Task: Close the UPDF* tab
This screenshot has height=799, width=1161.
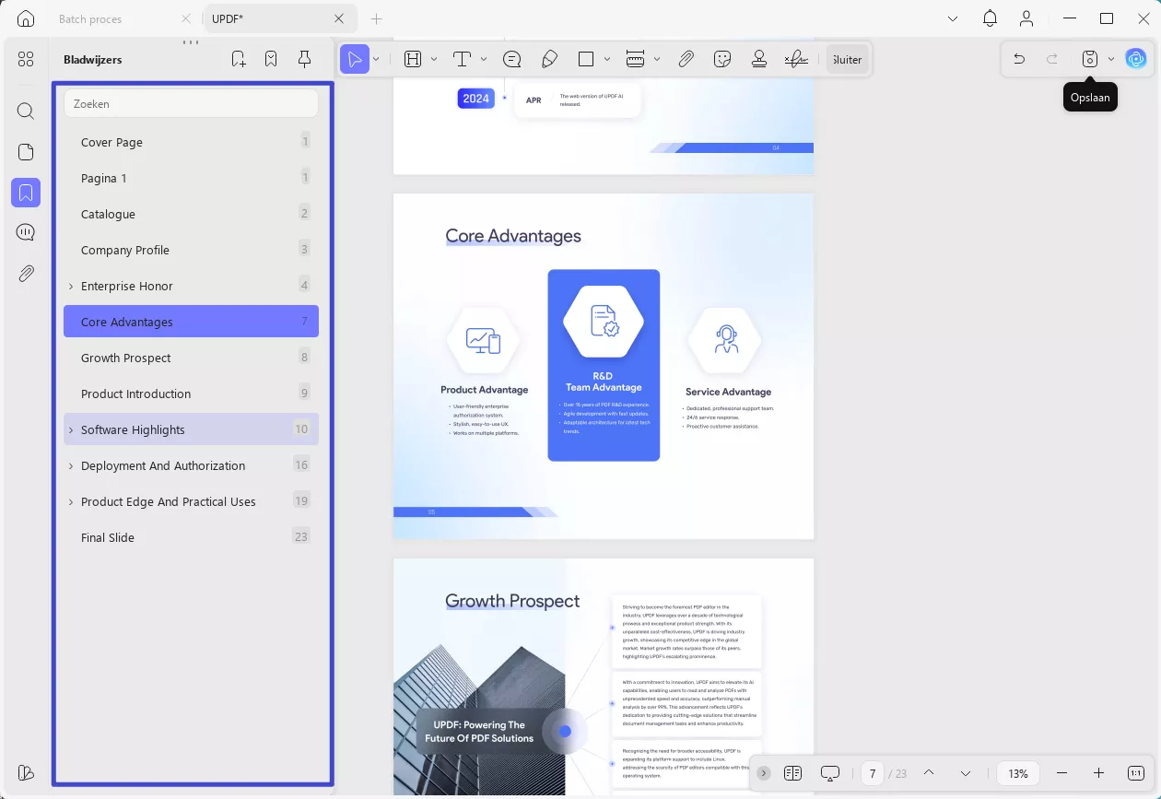Action: (339, 18)
